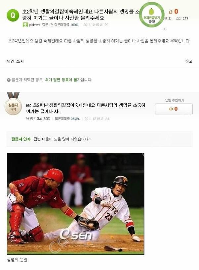Click the thumbs-up icon beside the question title
Image resolution: width=199 pixels, height=270 pixels.
171,12
